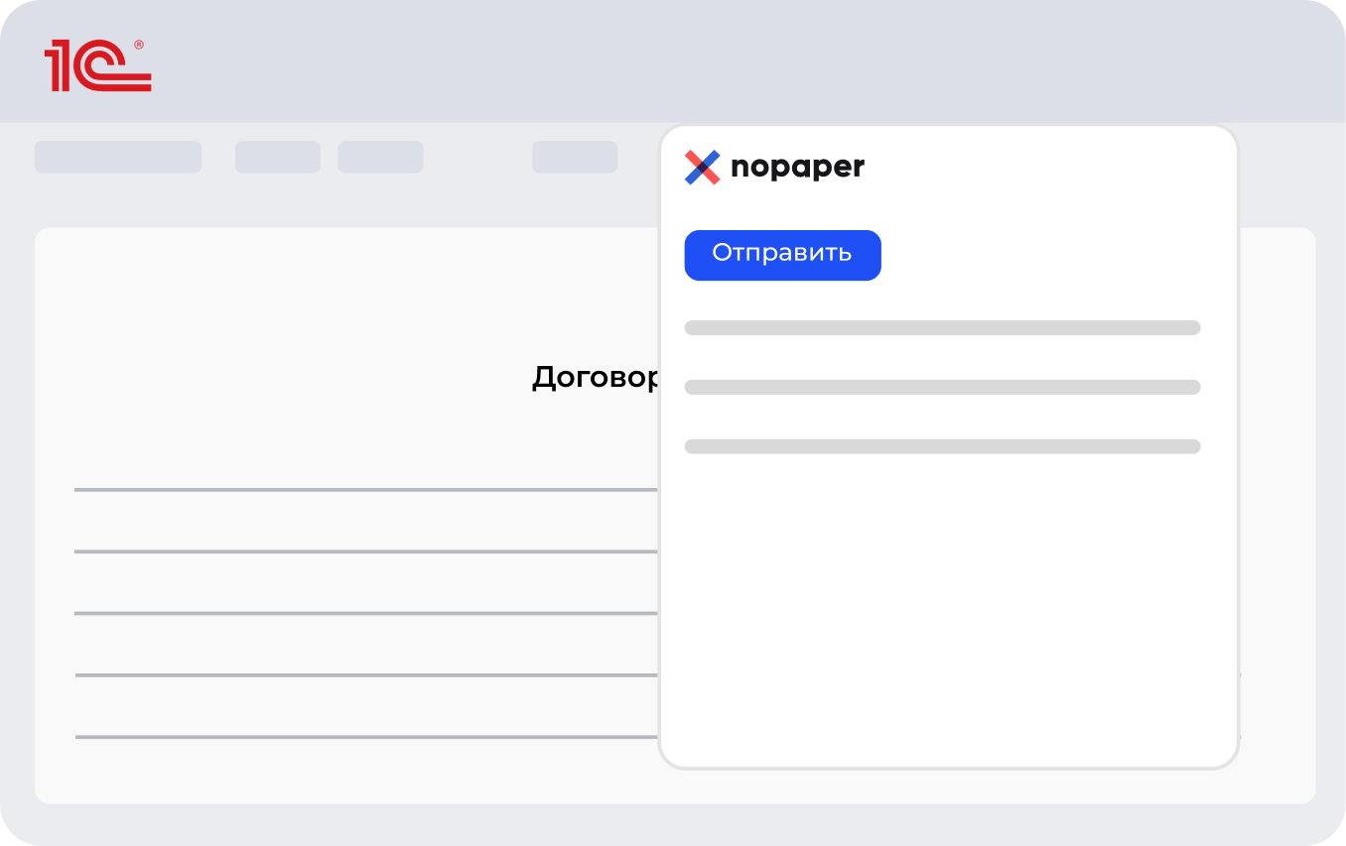Click the Nopaper cross logo icon
Screen dimensions: 1346x846
coord(702,168)
